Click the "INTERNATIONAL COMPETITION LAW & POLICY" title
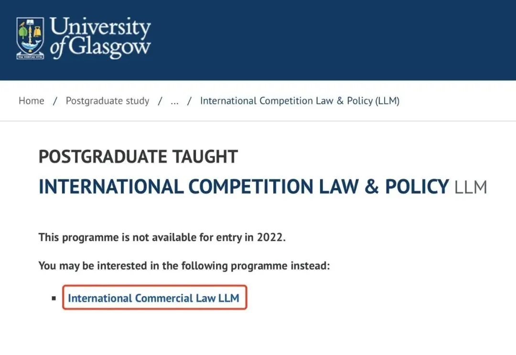 point(244,187)
